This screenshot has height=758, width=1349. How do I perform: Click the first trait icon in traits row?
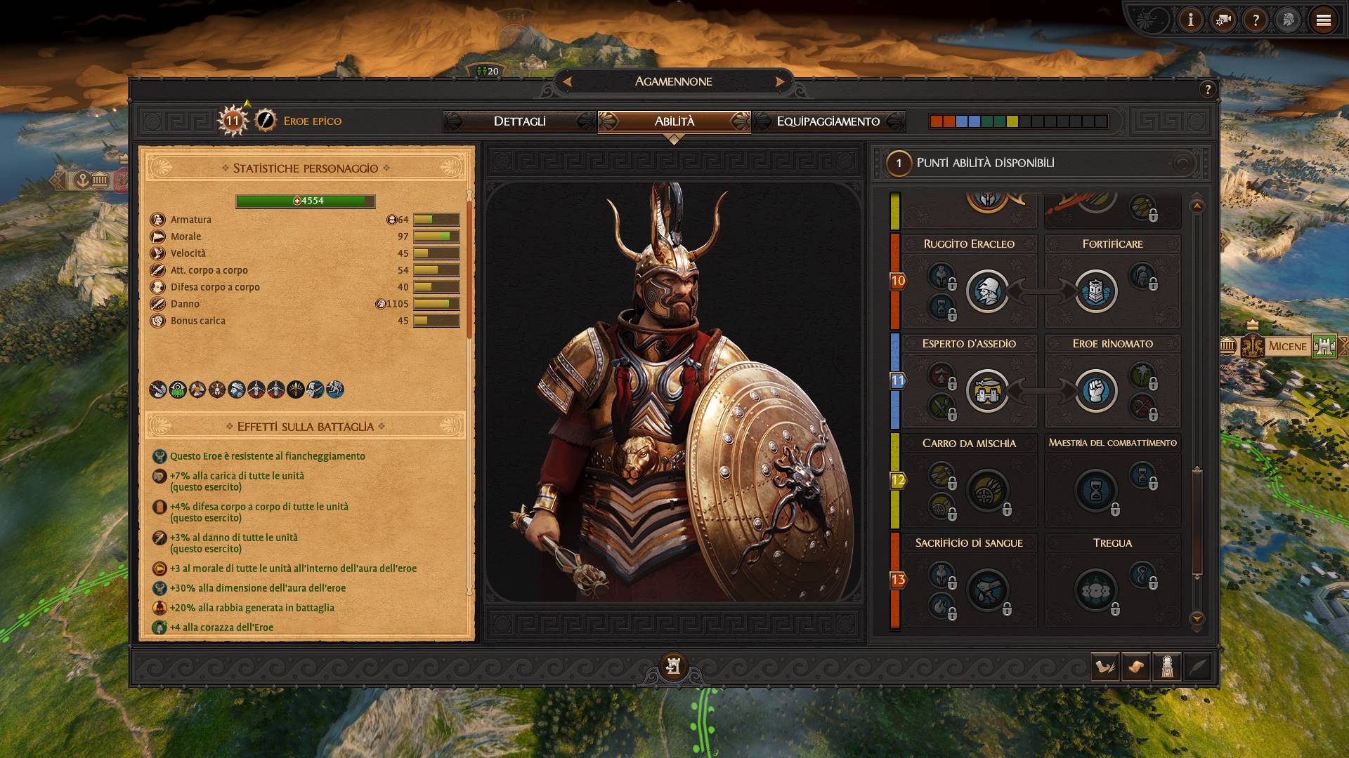[x=158, y=390]
